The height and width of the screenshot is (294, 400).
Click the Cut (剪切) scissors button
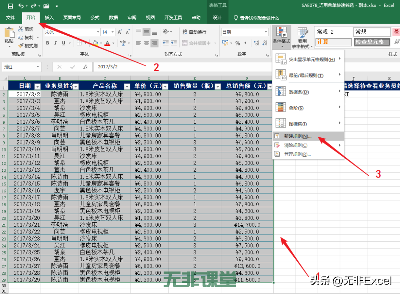[26, 29]
